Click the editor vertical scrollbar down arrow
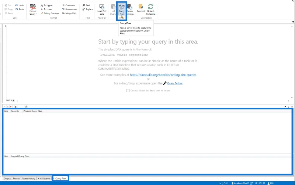Image resolution: width=295 pixels, height=185 pixels. pos(292,98)
